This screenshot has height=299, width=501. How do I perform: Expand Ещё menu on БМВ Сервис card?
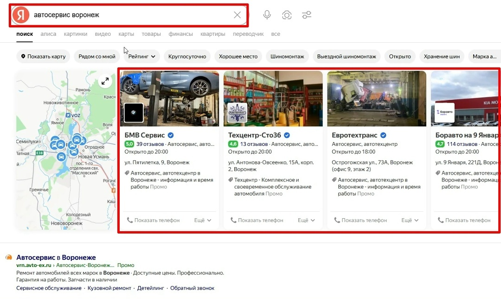click(x=203, y=220)
